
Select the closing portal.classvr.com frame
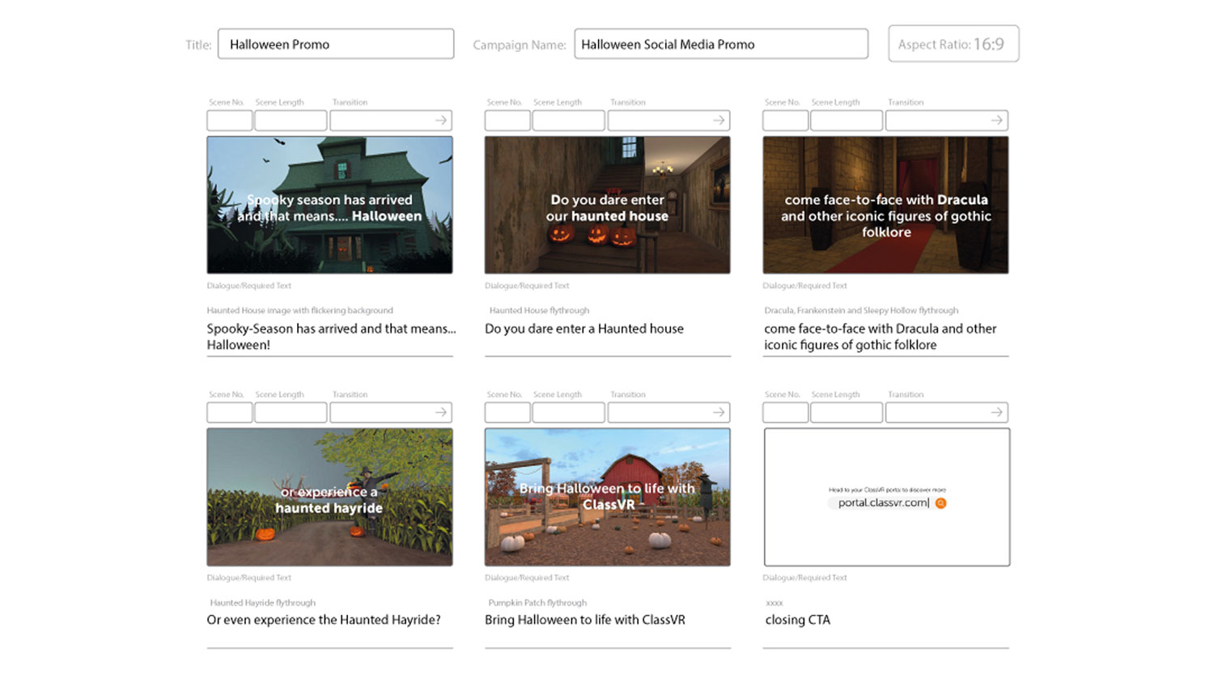[x=887, y=497]
